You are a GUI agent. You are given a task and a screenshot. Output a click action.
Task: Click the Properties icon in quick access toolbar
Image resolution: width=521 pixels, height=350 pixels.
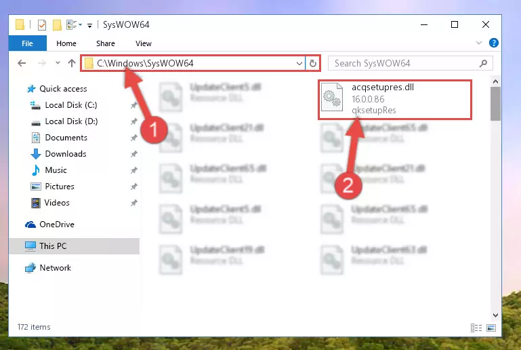tap(42, 25)
